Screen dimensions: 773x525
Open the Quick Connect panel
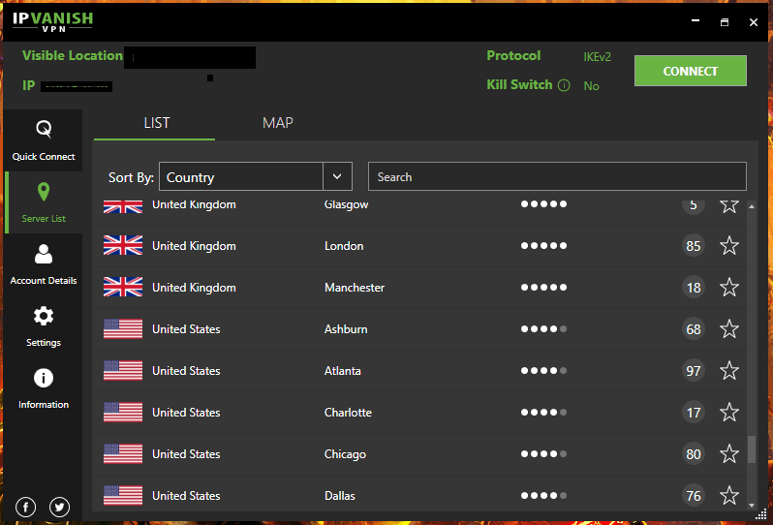[x=44, y=140]
